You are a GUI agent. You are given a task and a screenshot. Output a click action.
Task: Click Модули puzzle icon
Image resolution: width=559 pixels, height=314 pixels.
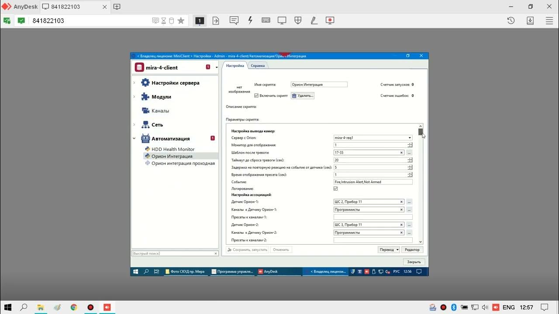point(145,97)
